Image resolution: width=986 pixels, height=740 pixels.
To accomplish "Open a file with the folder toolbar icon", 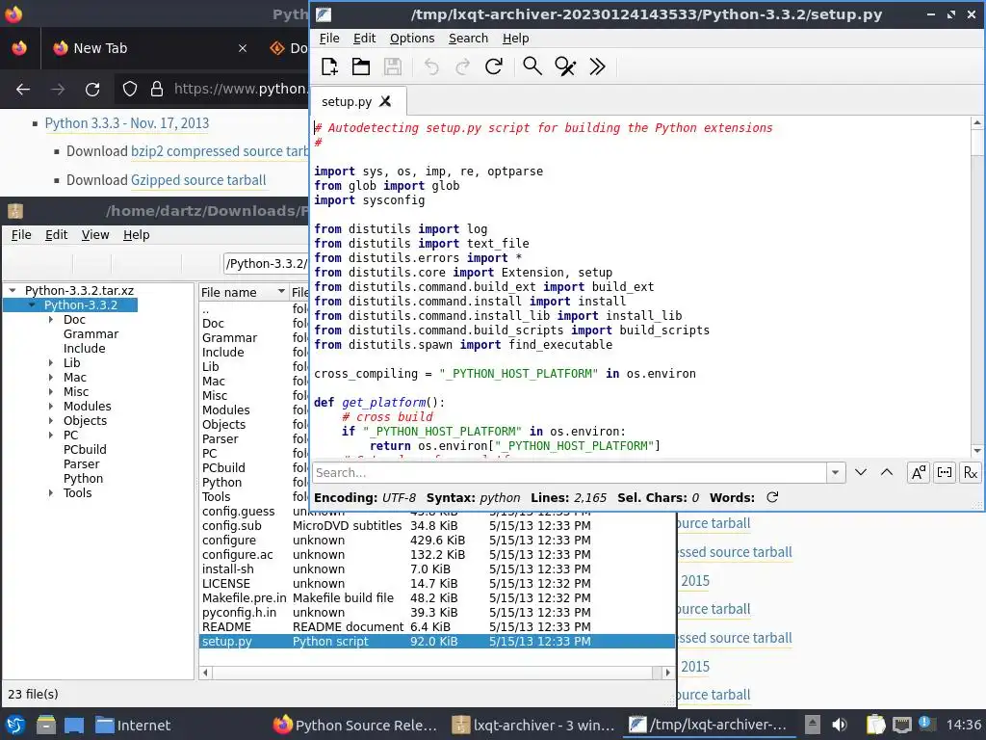I will coord(361,66).
